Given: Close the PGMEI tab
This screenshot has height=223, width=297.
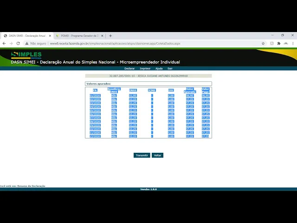Looking at the screenshot, I should click(x=102, y=36).
